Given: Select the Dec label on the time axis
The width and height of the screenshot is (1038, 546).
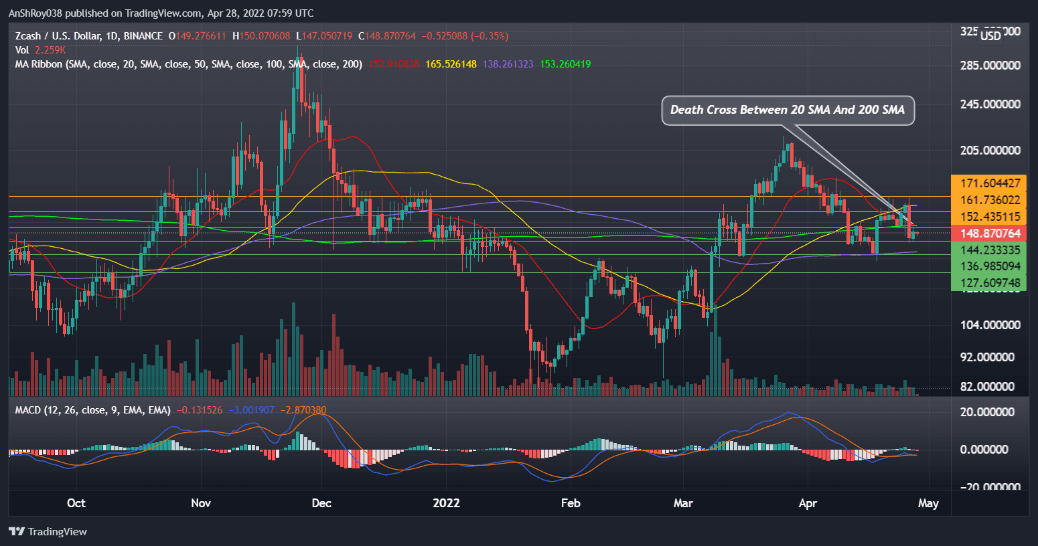Looking at the screenshot, I should [321, 503].
